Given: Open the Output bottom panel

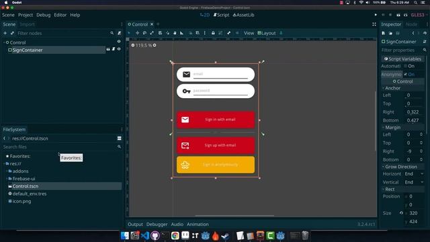Looking at the screenshot, I should coord(135,224).
